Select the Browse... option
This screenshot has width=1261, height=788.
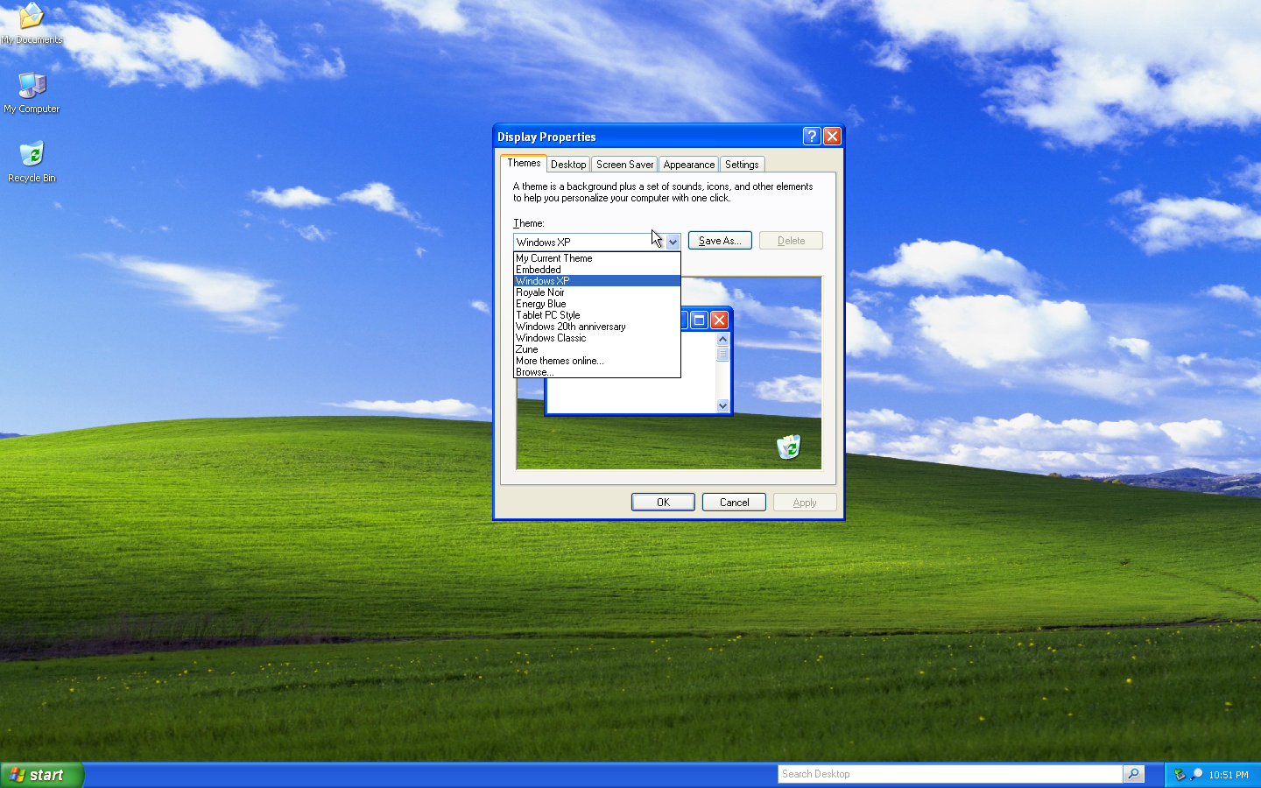pyautogui.click(x=596, y=372)
